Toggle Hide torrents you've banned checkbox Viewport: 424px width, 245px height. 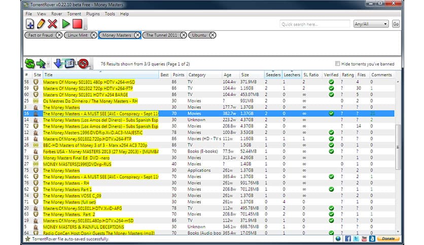pyautogui.click(x=337, y=64)
